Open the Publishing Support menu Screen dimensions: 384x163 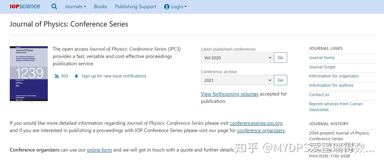point(135,6)
